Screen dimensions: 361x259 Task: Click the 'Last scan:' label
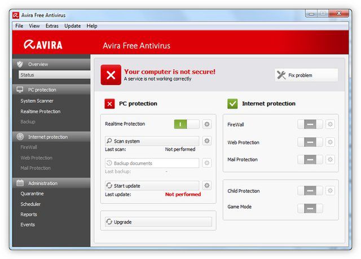coord(116,149)
